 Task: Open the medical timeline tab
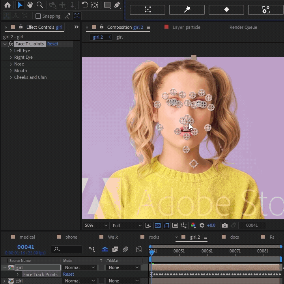tap(27, 237)
